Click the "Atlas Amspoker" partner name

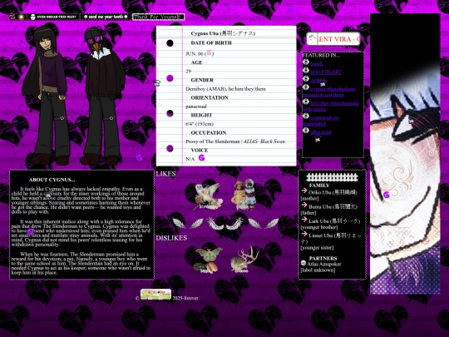(324, 265)
